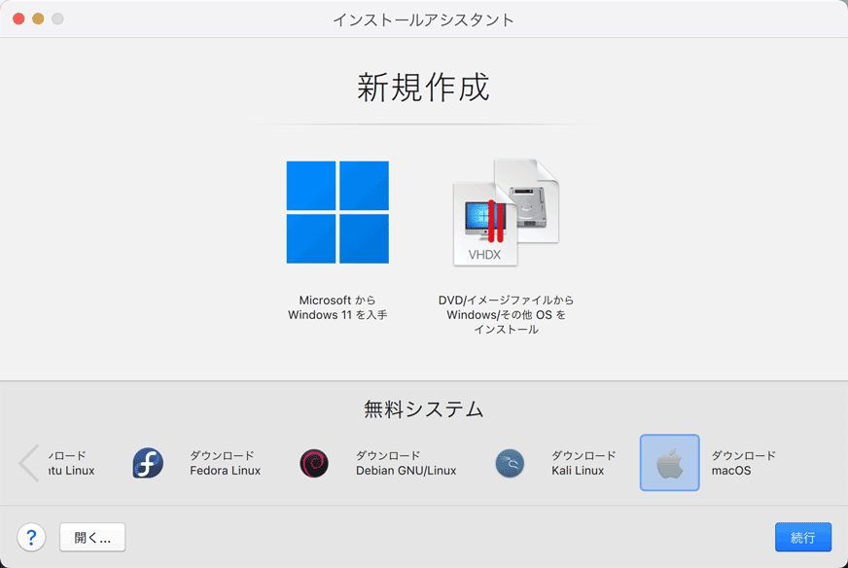
Task: Select the Kali Linux dragon icon
Action: click(x=510, y=463)
